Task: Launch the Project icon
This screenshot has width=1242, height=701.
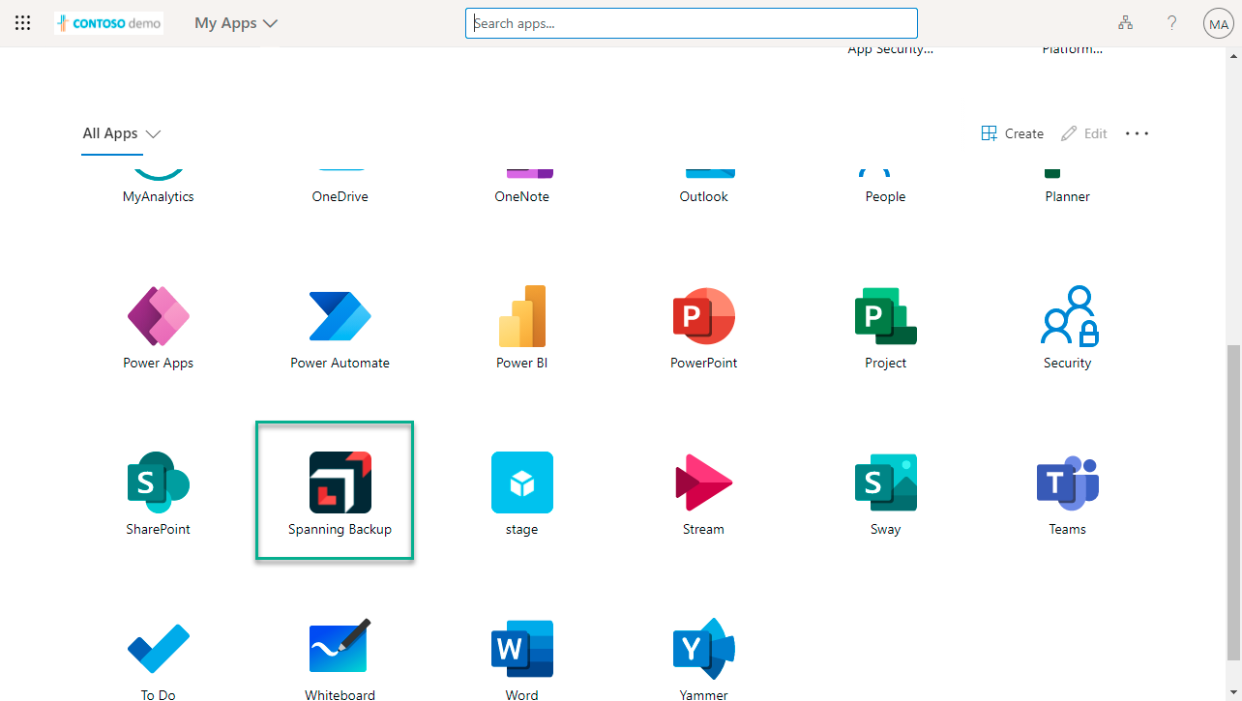Action: pyautogui.click(x=886, y=316)
